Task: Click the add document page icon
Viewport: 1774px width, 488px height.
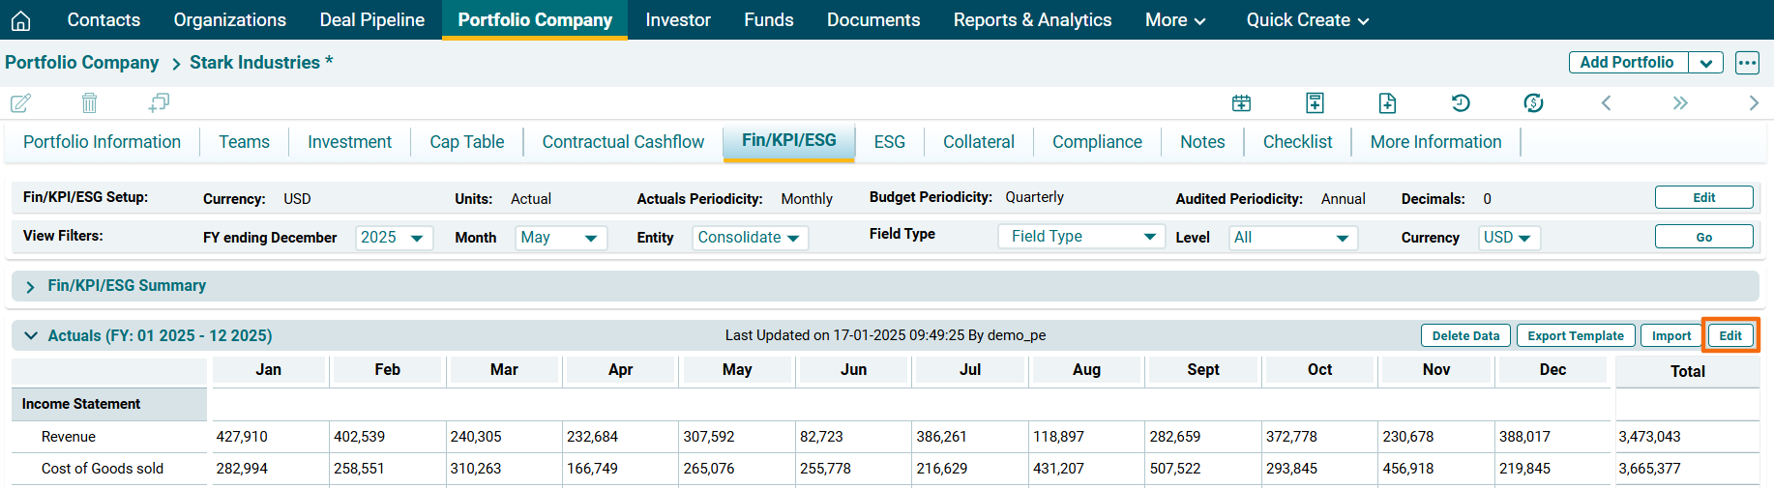Action: 1387,102
